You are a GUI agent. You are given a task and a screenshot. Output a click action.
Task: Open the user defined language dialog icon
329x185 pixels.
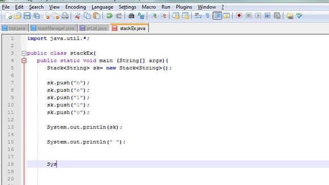click(227, 16)
